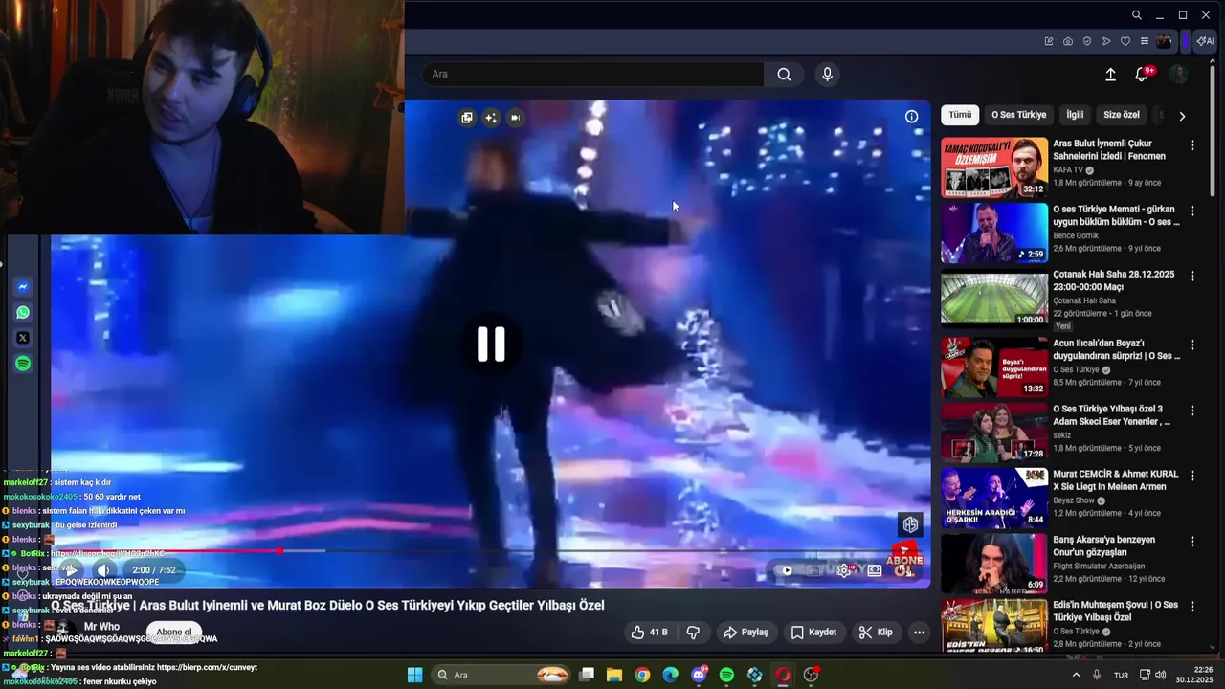
Task: Open Memati gürkan 2:59 thumbnail
Action: tap(994, 233)
